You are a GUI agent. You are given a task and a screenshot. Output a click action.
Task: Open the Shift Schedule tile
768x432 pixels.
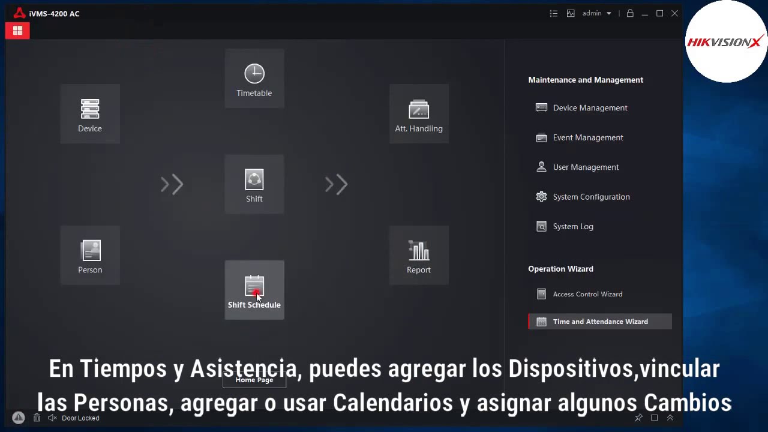(254, 290)
